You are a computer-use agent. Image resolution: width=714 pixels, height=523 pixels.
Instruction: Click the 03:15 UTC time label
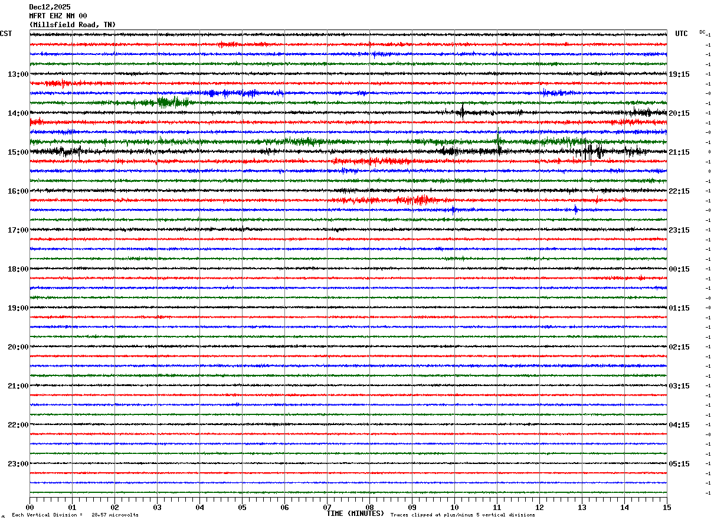coord(679,386)
